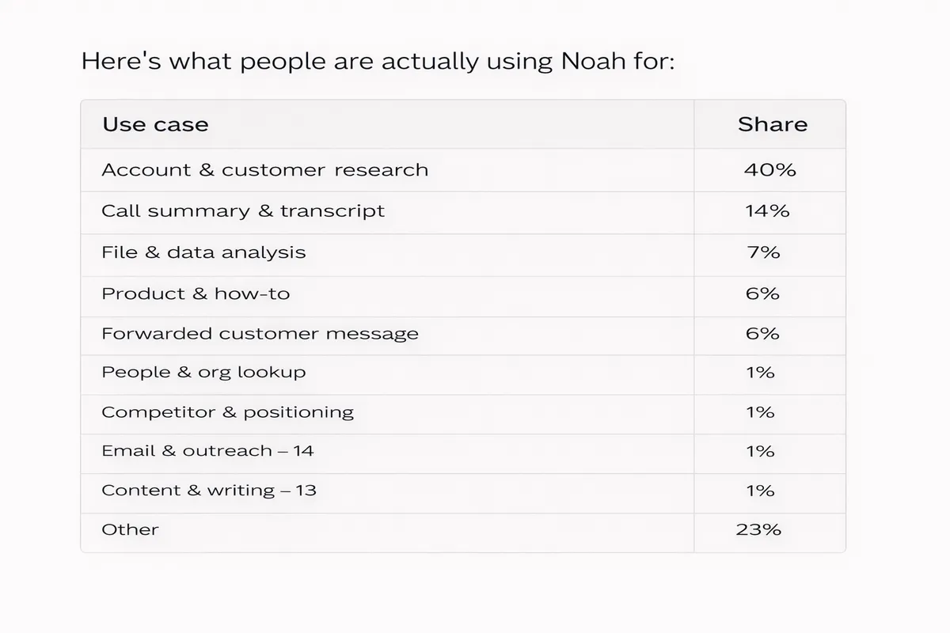The image size is (950, 633).
Task: Select the "Product & how-to" row label
Action: click(x=196, y=294)
